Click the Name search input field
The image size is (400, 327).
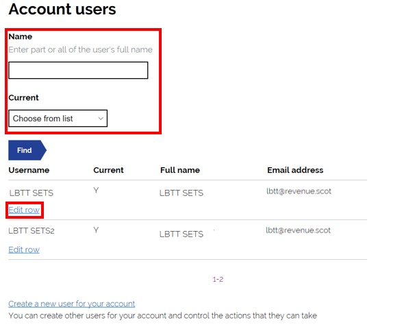[x=78, y=70]
